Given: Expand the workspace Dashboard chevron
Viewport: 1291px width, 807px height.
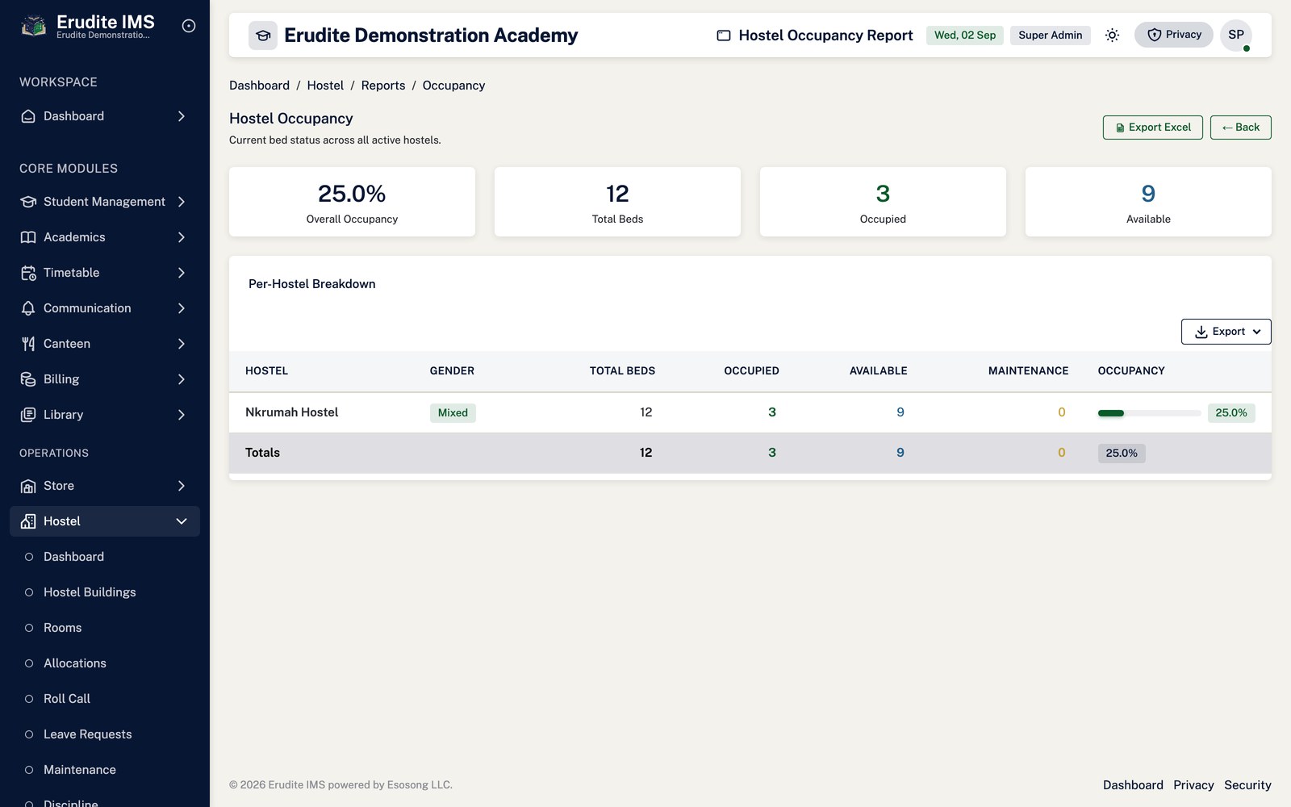Looking at the screenshot, I should [182, 116].
